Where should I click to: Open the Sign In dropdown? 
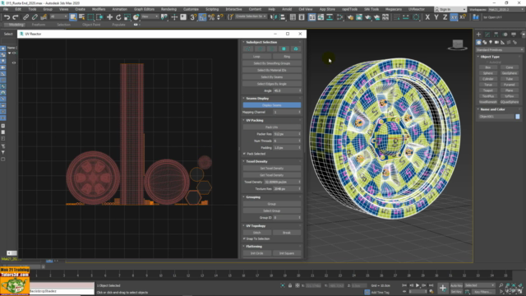coord(450,9)
